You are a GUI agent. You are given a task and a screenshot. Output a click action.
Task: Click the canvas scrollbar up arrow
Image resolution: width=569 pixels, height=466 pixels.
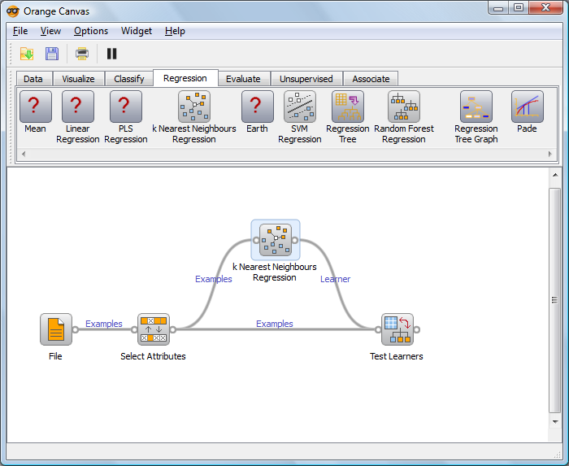click(555, 175)
